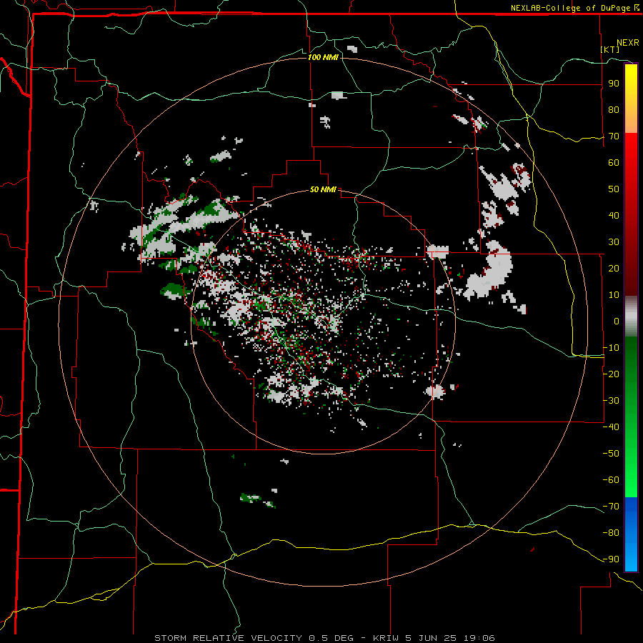Screen dimensions: 643x643
Task: Click the -10 value on the velocity scale
Action: point(611,348)
